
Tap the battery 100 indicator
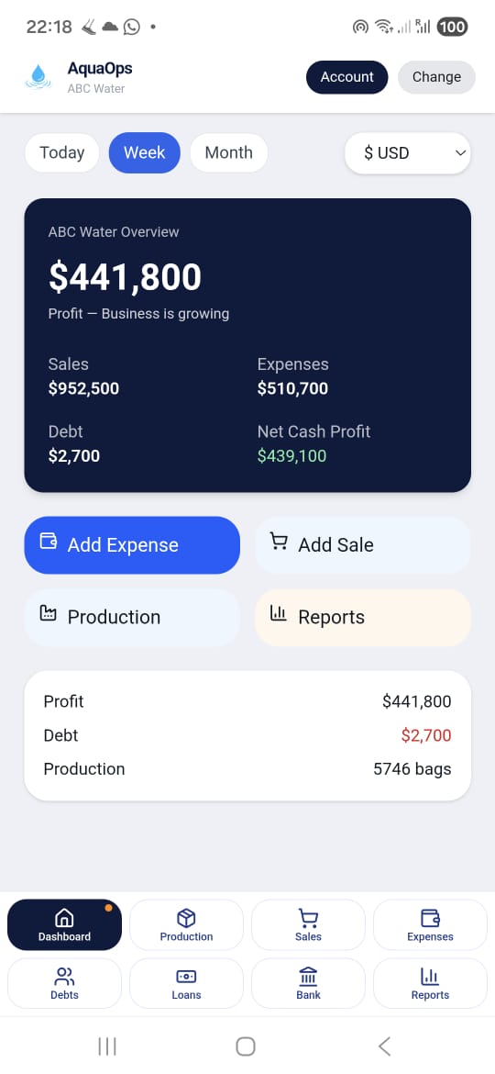coord(452,27)
